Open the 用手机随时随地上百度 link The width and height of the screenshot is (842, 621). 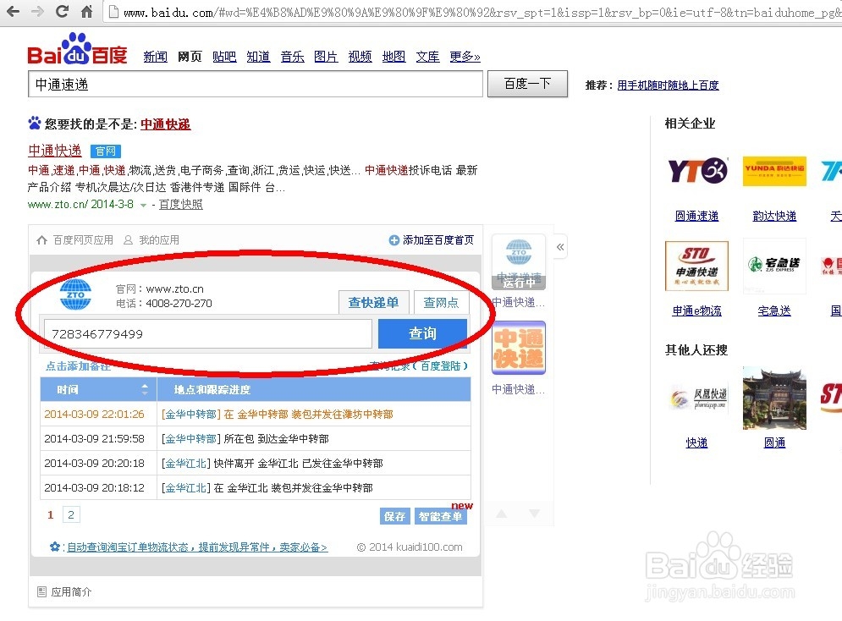(x=668, y=85)
